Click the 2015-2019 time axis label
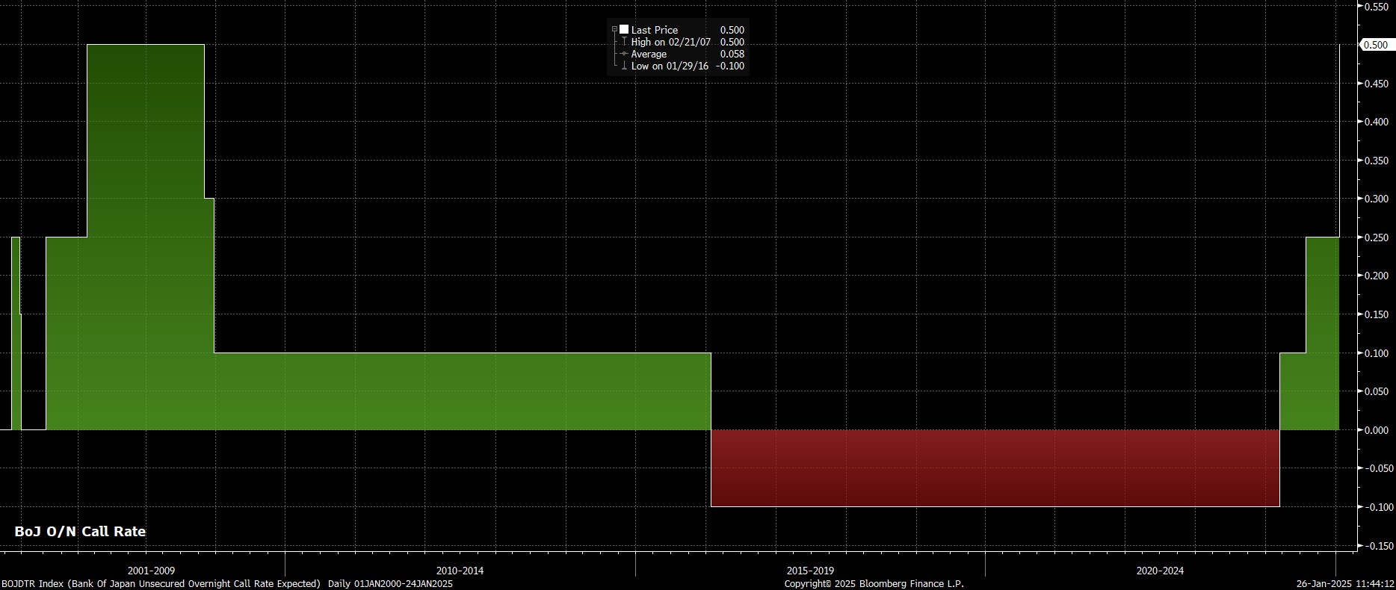Image resolution: width=1396 pixels, height=590 pixels. tap(810, 571)
